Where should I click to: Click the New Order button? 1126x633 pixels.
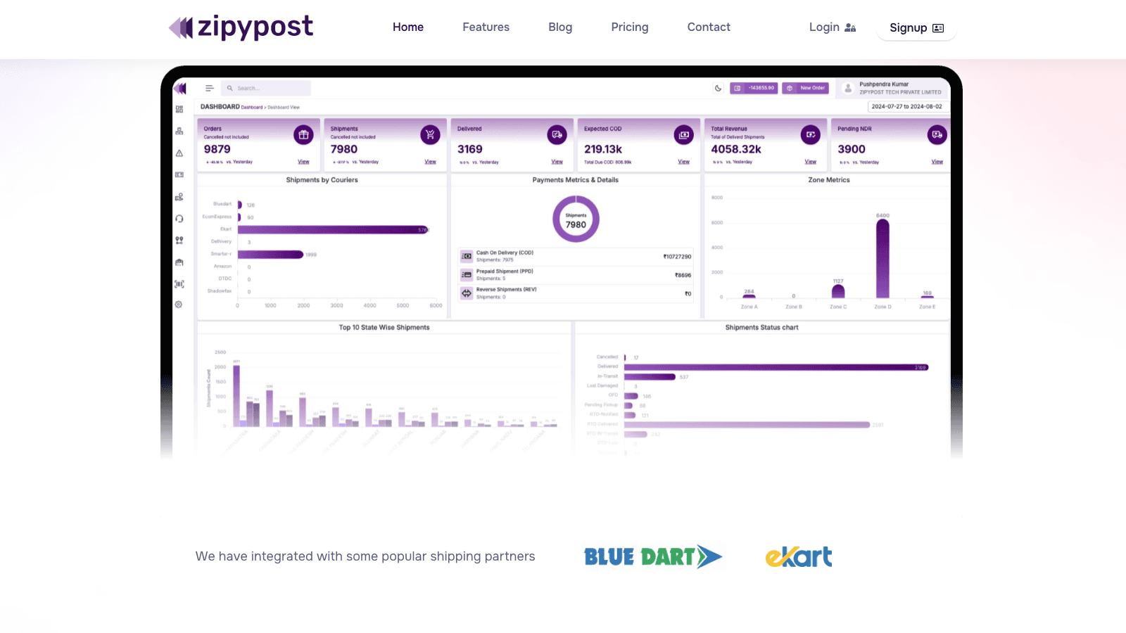point(805,88)
